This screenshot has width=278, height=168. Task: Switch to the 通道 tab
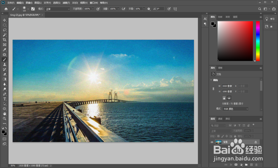click(220, 119)
